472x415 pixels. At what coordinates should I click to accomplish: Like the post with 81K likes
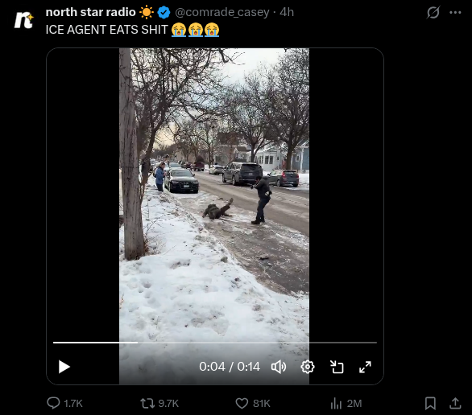pos(253,403)
